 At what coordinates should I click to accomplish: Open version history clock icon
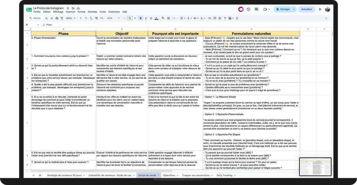pos(248,9)
